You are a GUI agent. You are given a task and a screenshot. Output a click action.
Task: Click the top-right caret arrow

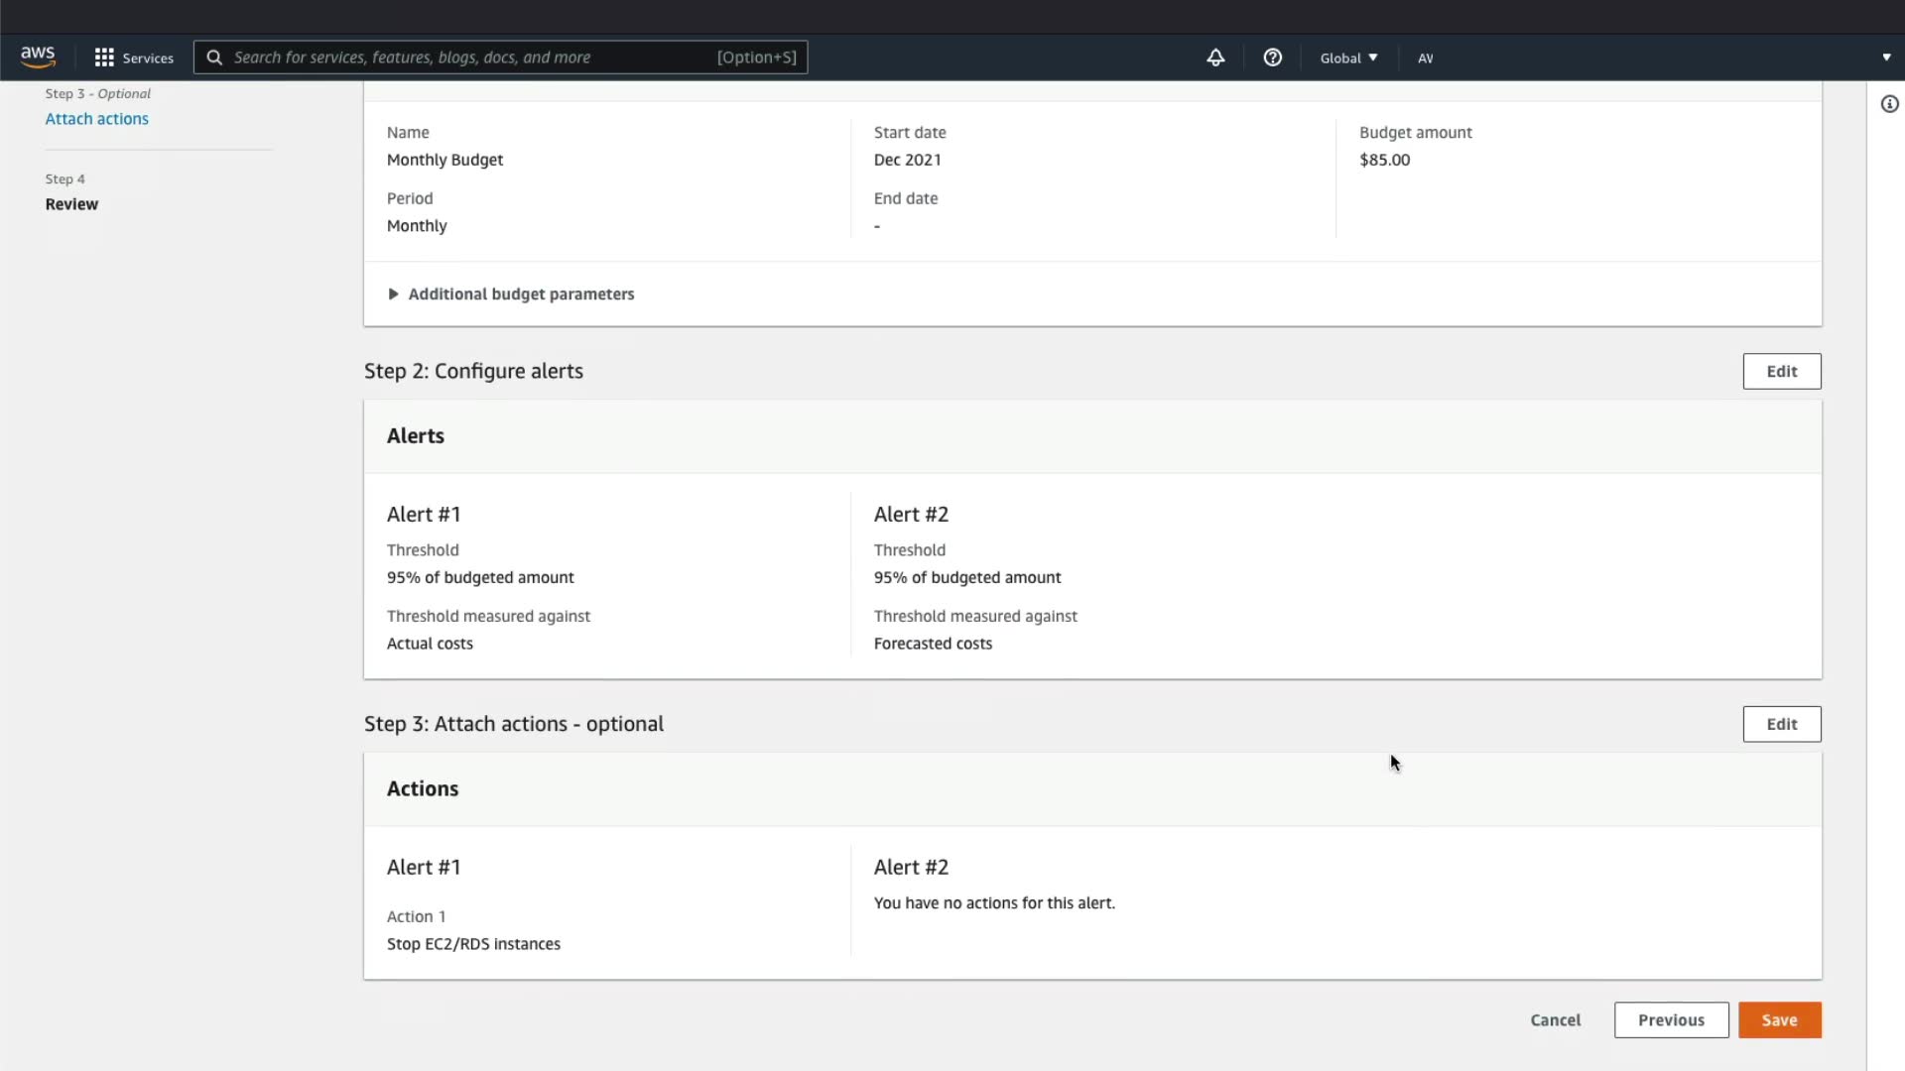point(1886,58)
